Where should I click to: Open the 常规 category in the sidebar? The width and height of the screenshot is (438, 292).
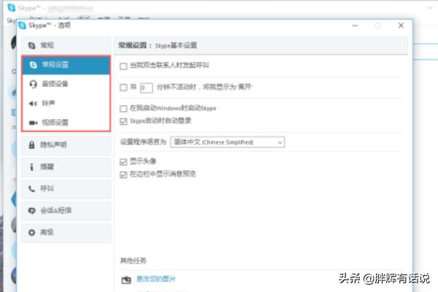click(x=66, y=45)
